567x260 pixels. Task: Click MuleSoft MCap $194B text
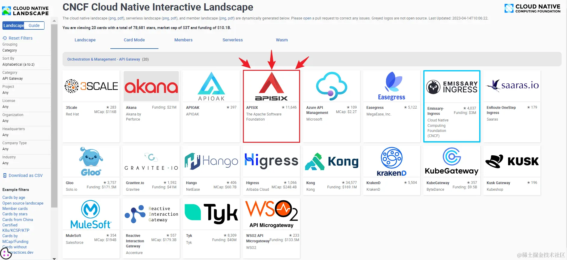click(105, 240)
